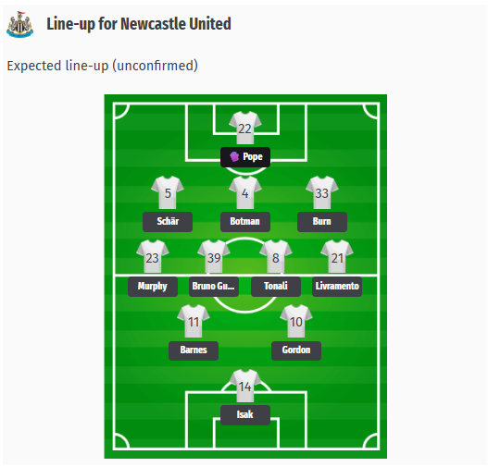Select jersey number 4 icon
This screenshot has height=467, width=488.
tap(245, 192)
